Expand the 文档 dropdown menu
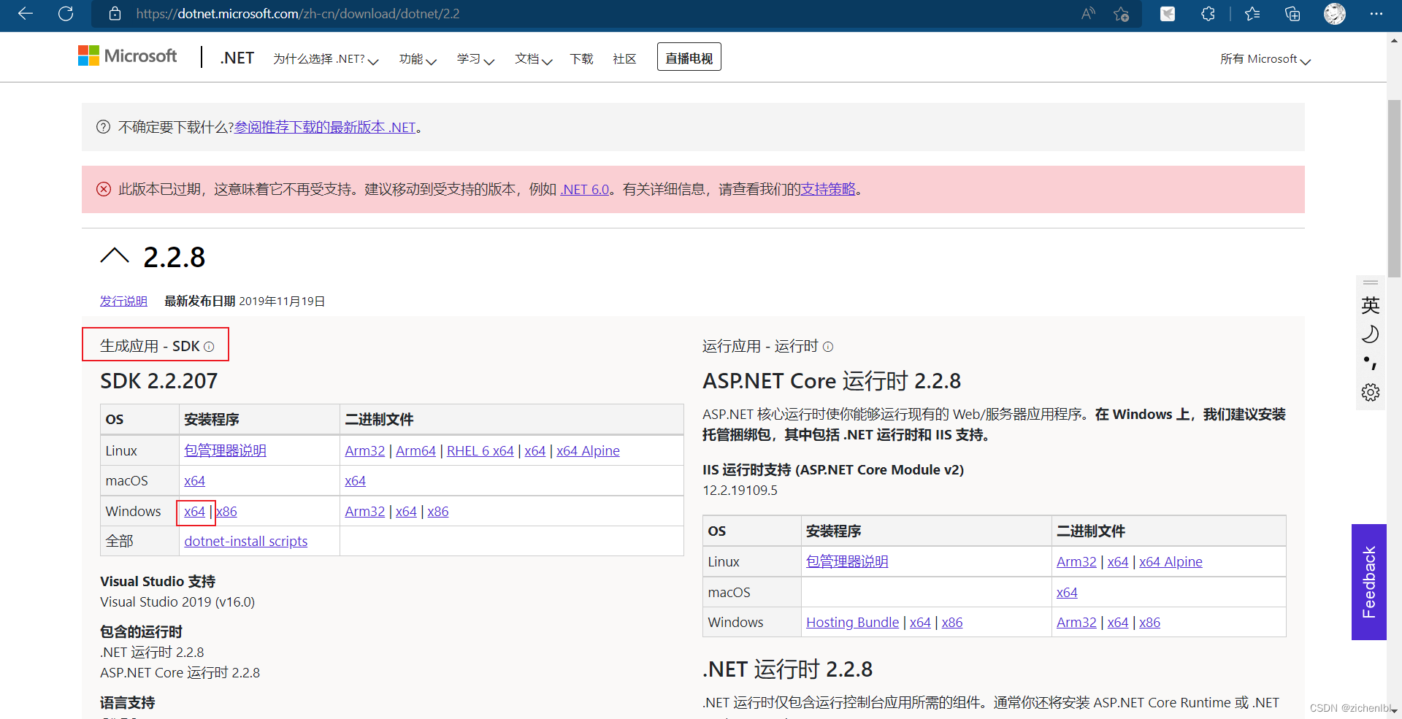 click(533, 59)
